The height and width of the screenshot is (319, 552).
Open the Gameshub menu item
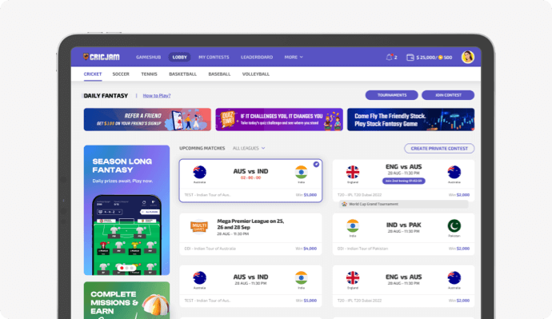tap(148, 57)
